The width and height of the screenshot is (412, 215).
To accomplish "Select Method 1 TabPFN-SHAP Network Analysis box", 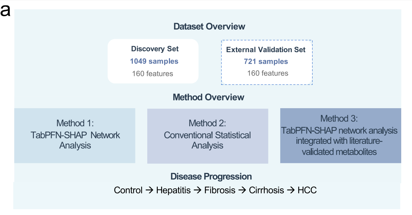I will tap(75, 136).
